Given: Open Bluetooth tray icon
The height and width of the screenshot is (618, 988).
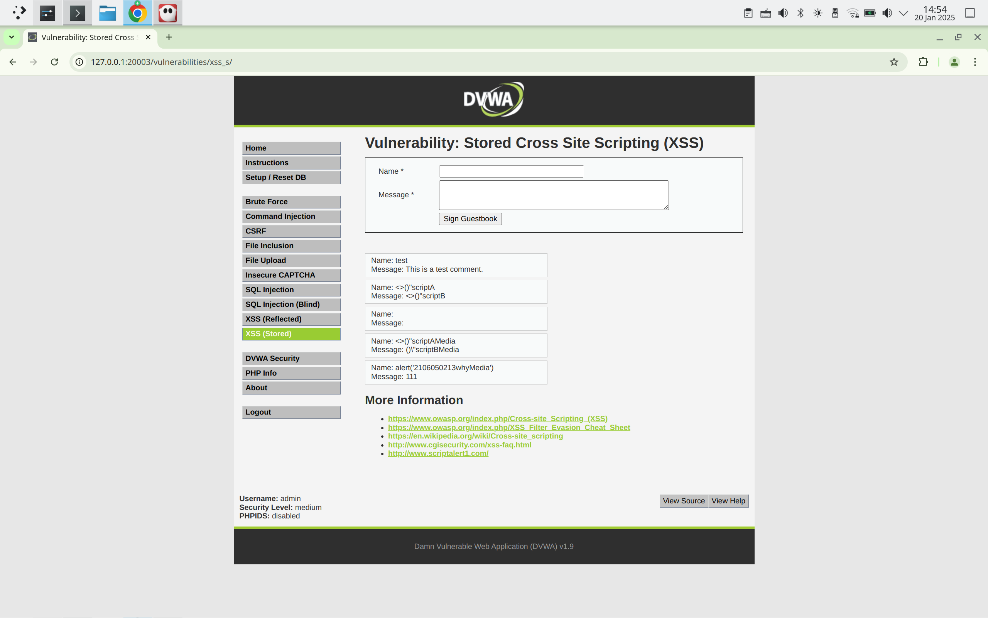Looking at the screenshot, I should (800, 13).
